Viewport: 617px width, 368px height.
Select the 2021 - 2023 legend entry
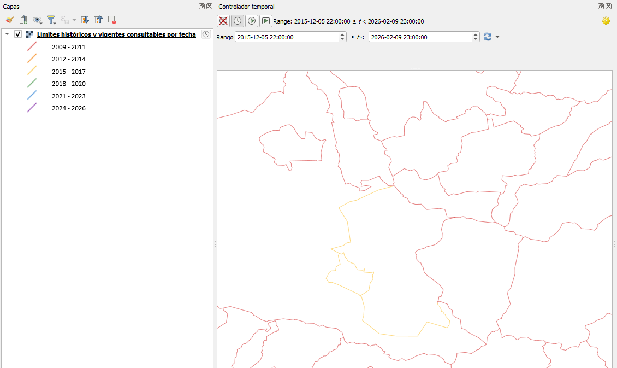tap(69, 96)
